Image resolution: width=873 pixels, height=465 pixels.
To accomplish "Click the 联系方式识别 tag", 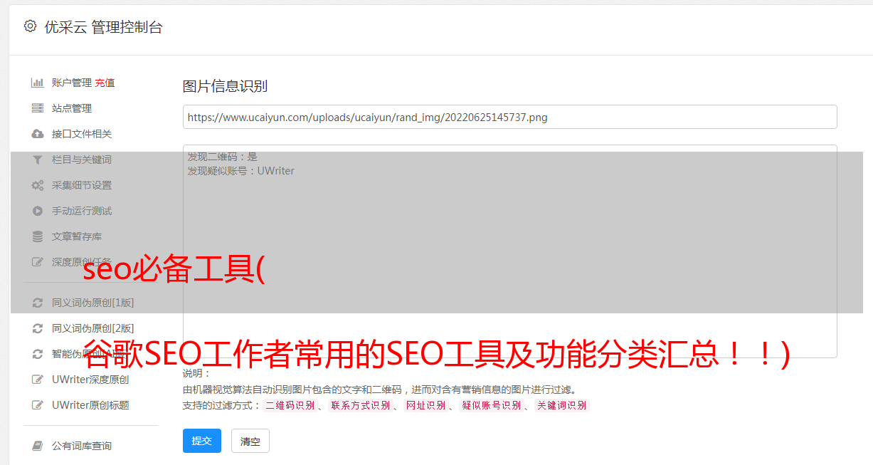I will coord(360,405).
